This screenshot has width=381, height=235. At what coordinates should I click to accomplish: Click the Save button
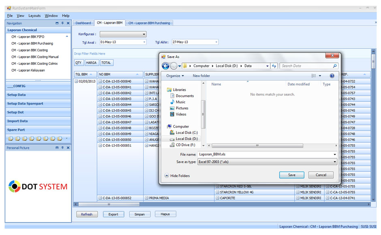291,175
